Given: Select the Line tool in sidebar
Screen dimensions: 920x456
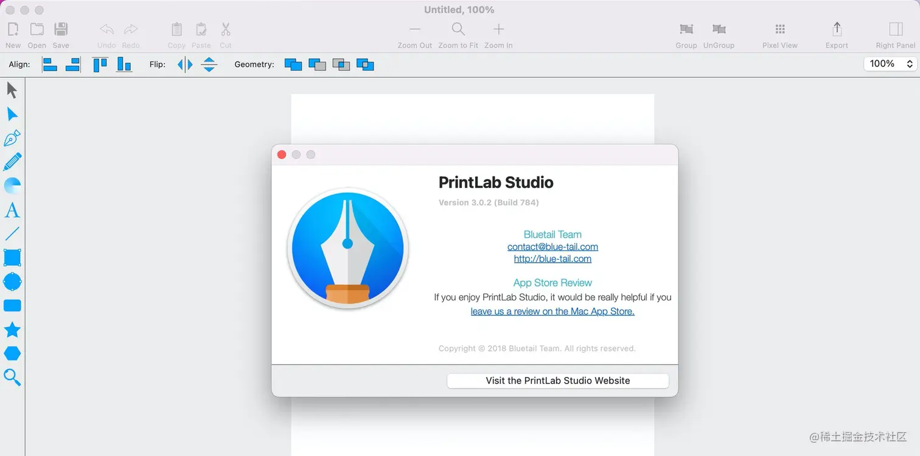Looking at the screenshot, I should [12, 233].
